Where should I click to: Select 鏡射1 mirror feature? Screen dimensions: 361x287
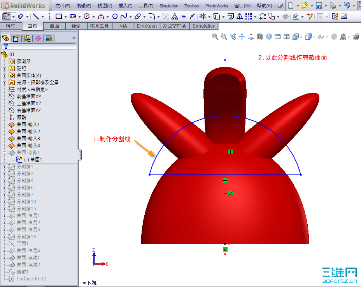(23, 272)
